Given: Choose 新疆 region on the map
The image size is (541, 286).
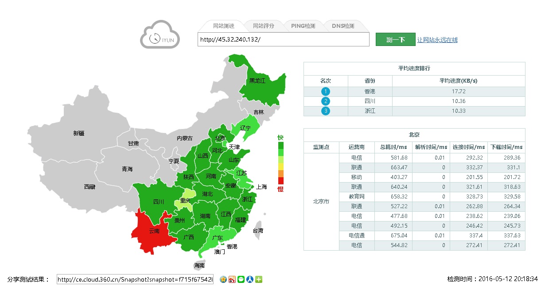Looking at the screenshot, I should 79,133.
